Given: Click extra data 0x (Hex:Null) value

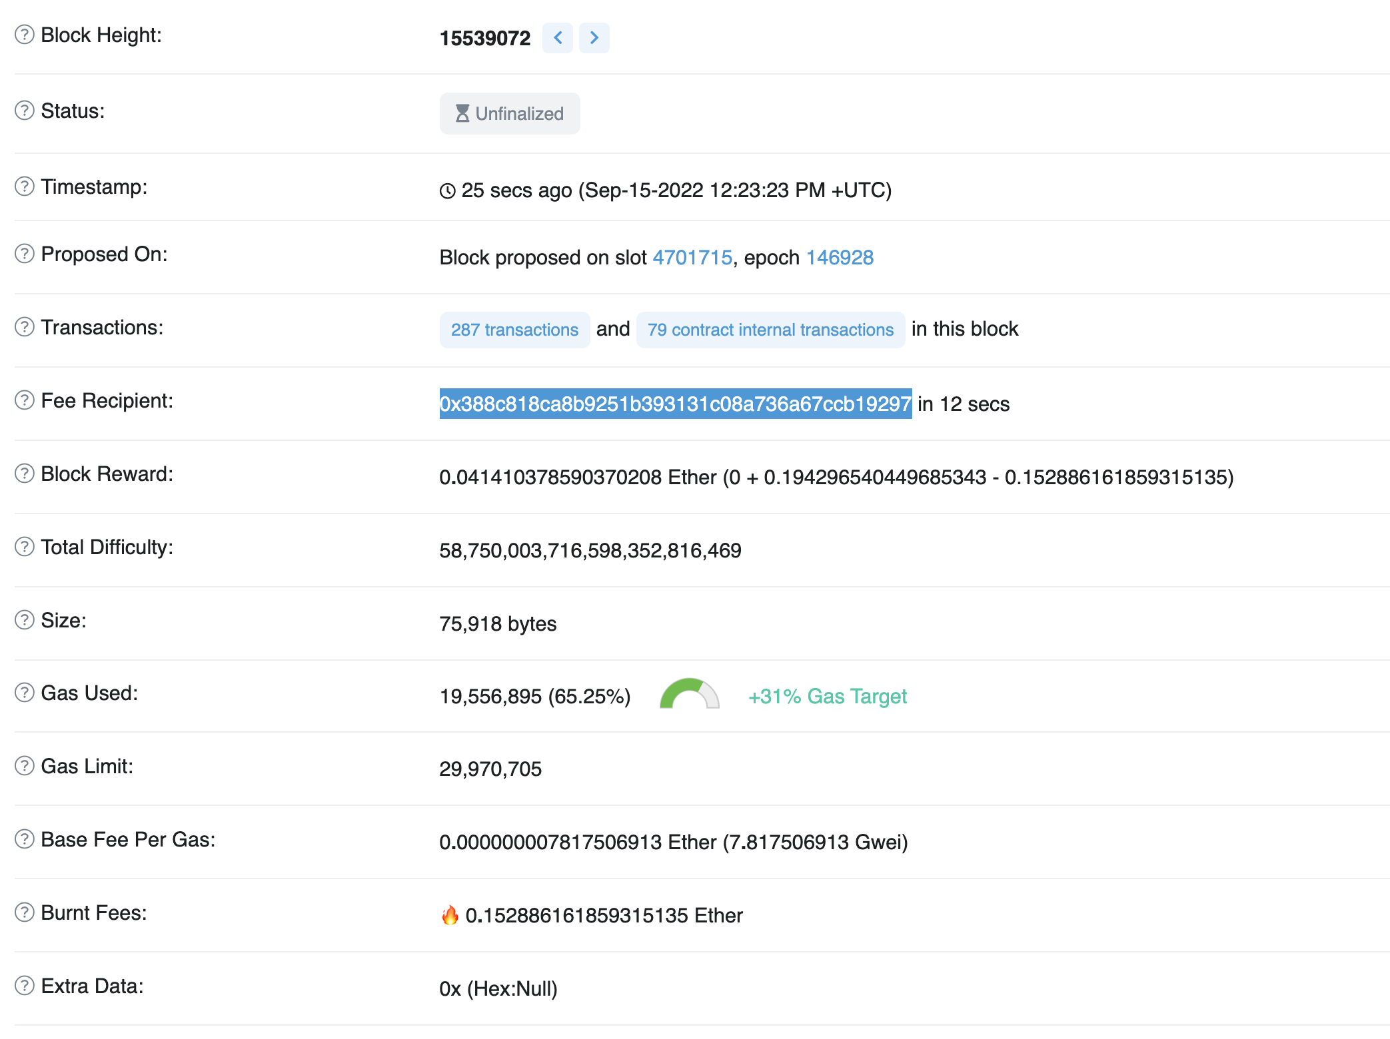Looking at the screenshot, I should pyautogui.click(x=498, y=988).
